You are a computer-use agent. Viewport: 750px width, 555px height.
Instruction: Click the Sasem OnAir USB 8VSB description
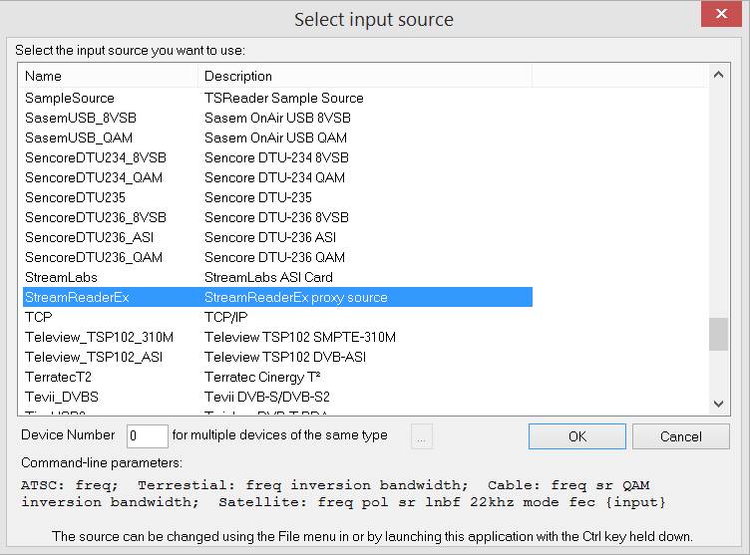tap(278, 119)
